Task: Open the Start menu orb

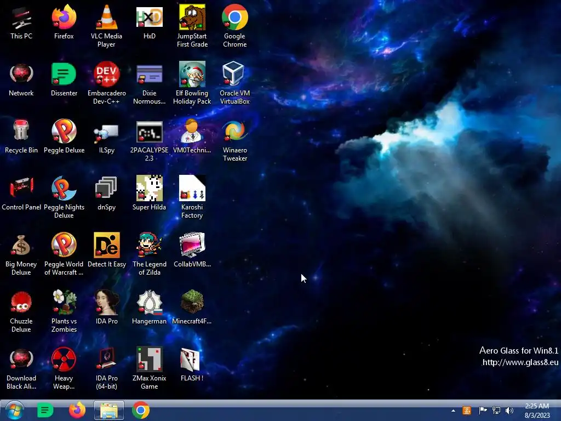Action: point(14,410)
